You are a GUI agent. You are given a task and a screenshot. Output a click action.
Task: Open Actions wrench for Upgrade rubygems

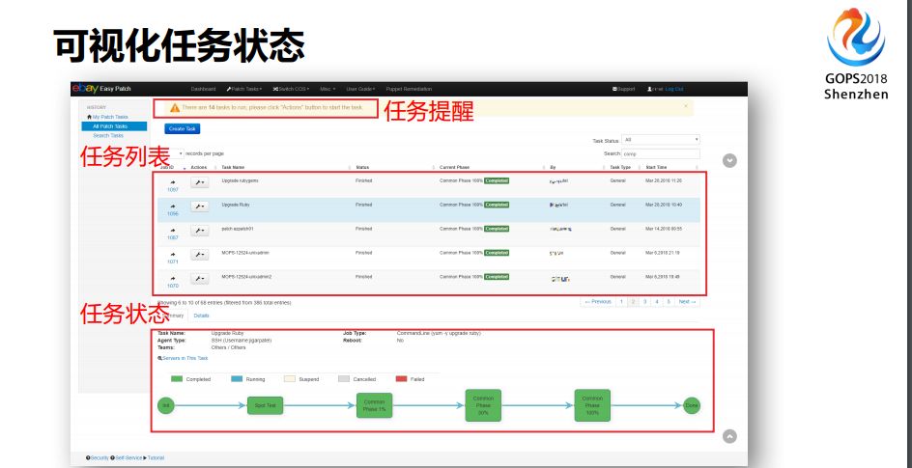point(199,182)
